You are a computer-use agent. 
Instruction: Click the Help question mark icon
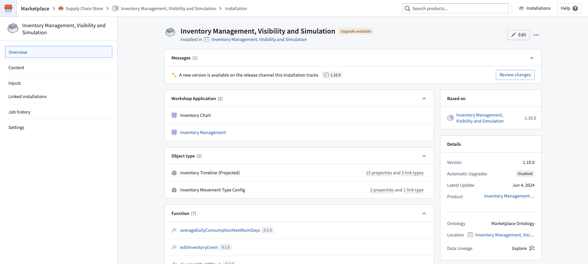tap(575, 8)
